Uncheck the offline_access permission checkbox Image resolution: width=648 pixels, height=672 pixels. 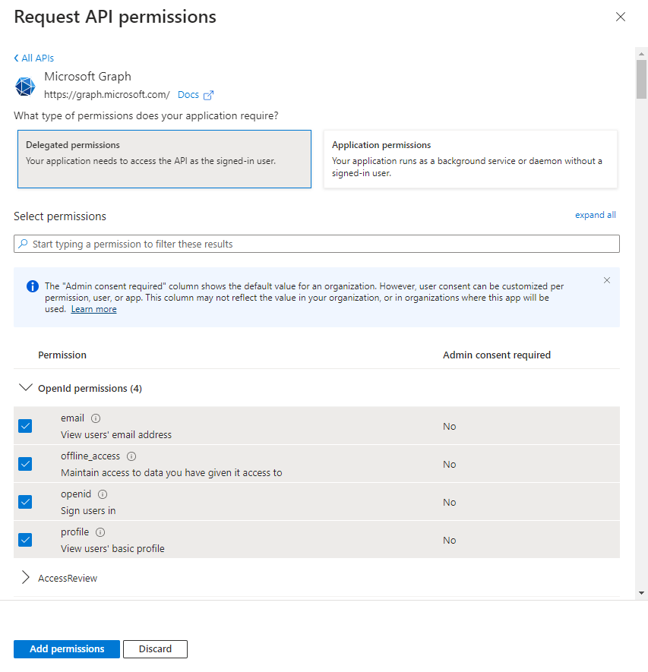(25, 464)
